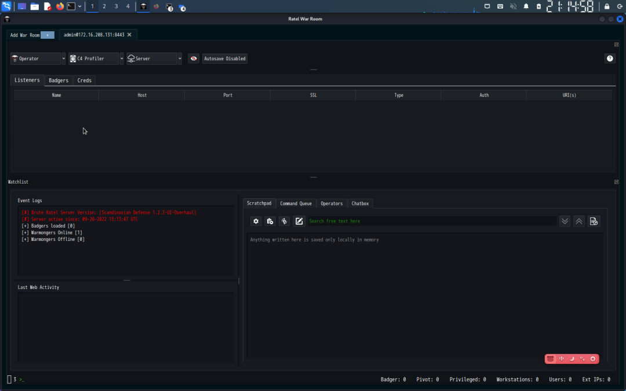Click the Auth column header

click(484, 95)
